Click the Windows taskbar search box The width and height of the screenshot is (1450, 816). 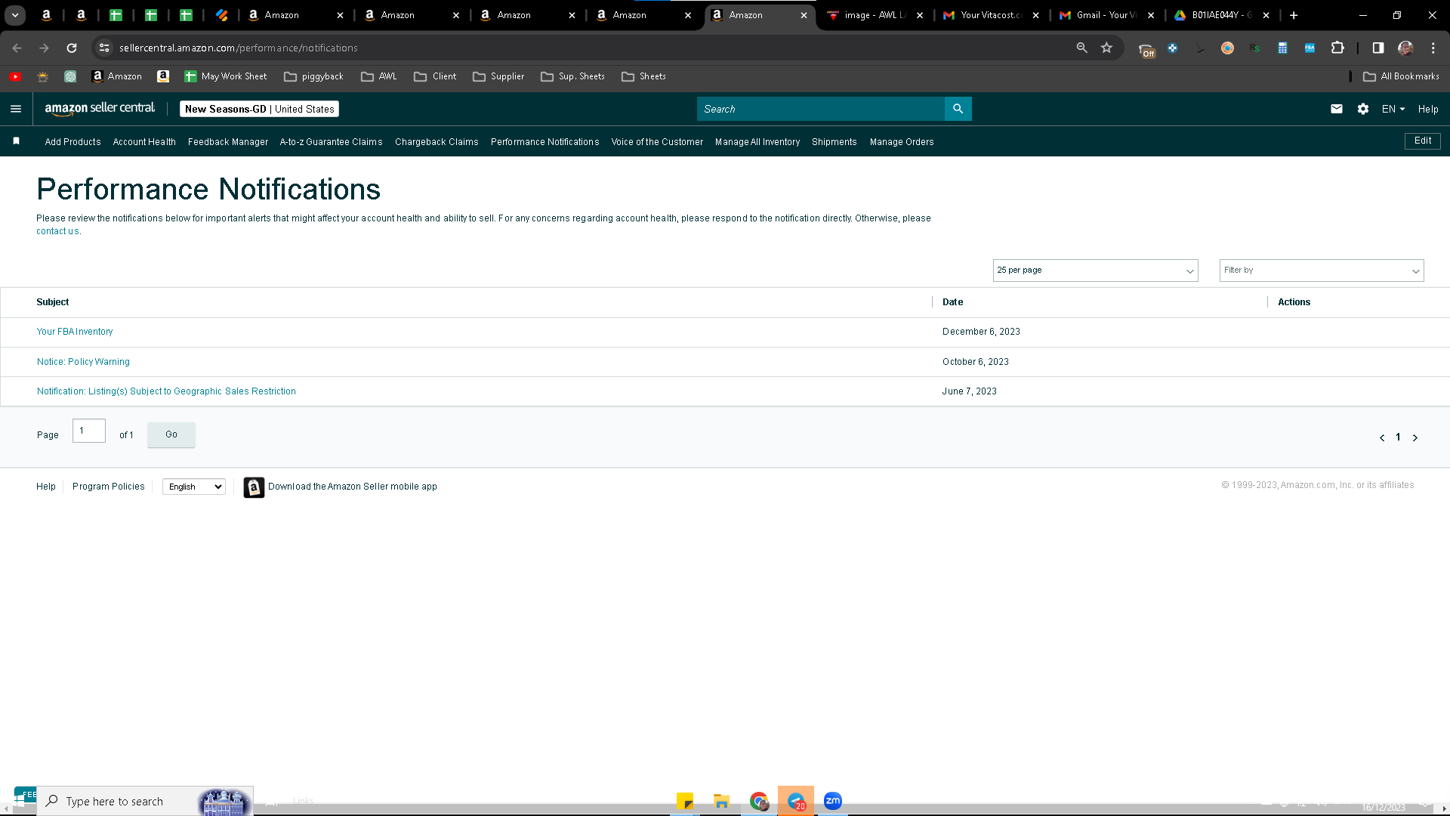click(x=145, y=801)
